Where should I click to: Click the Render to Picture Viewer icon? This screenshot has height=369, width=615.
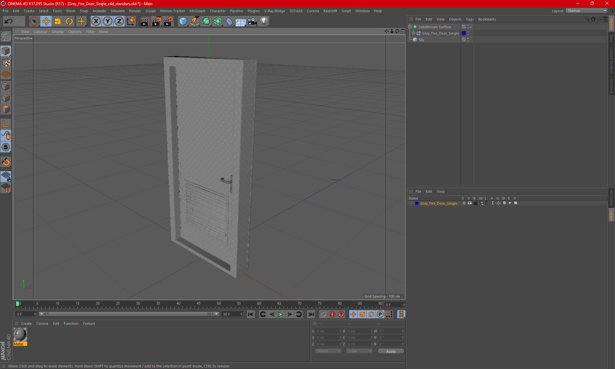(x=157, y=21)
